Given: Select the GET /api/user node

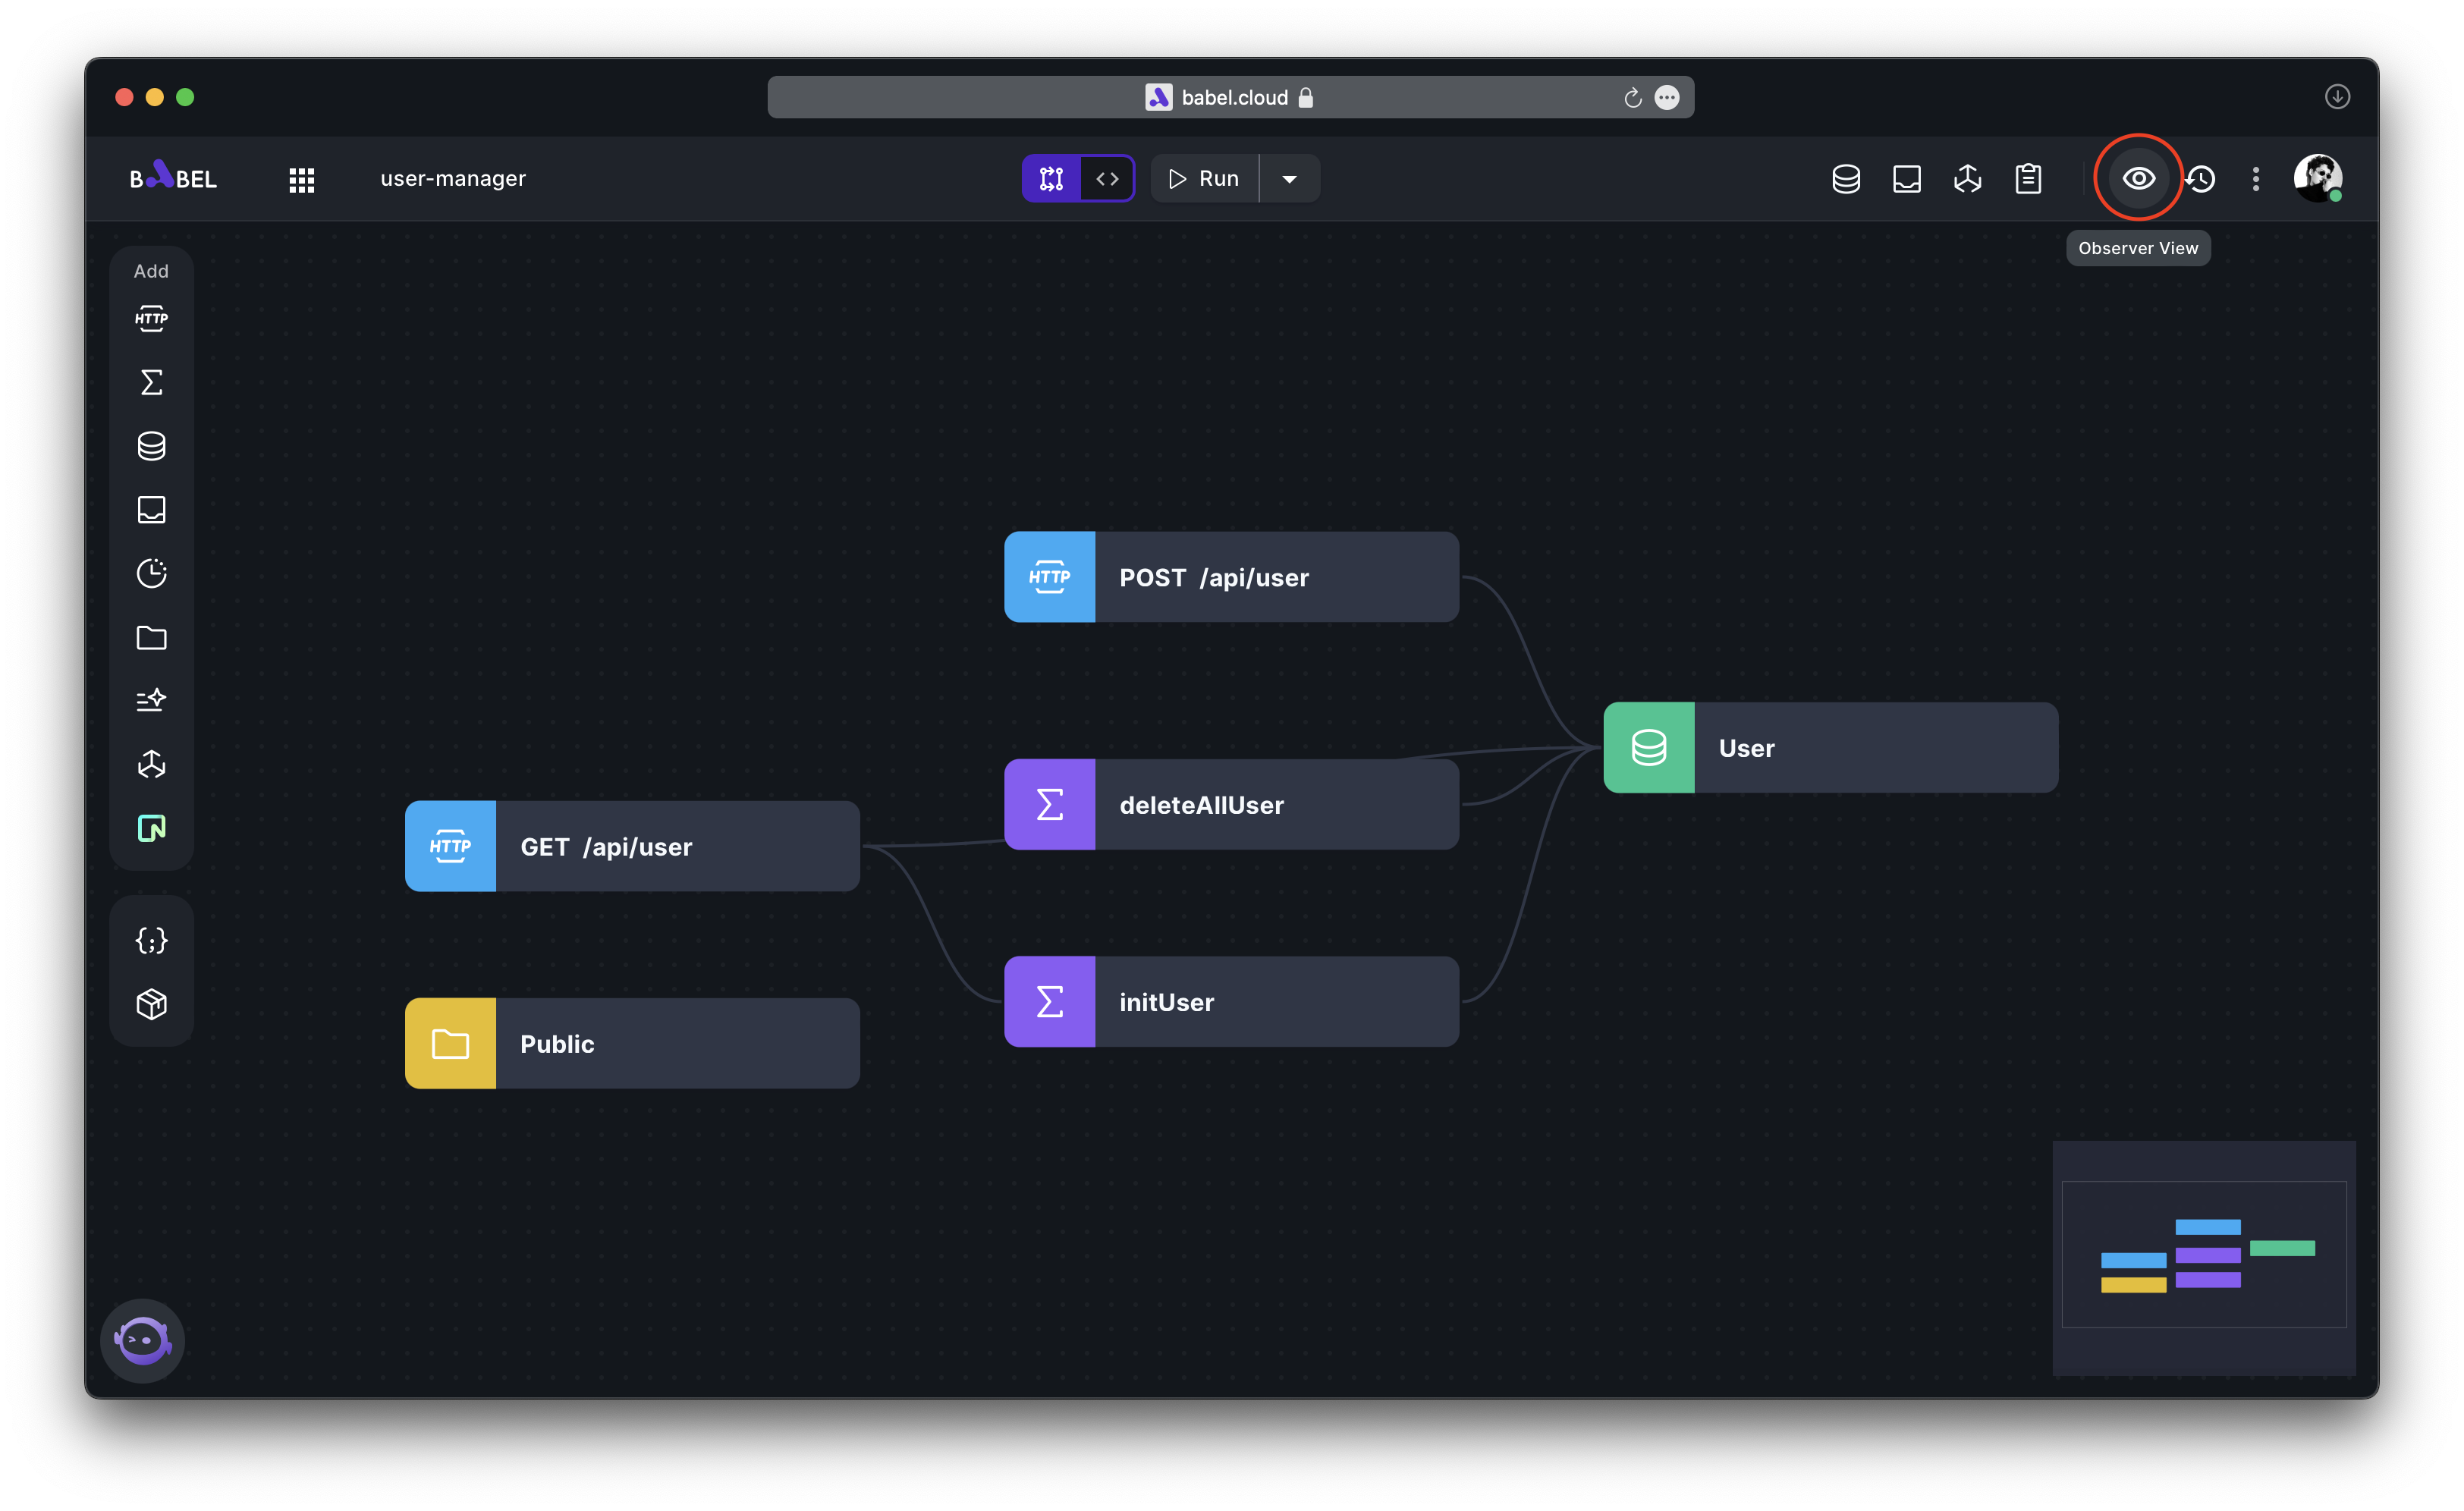Looking at the screenshot, I should 633,847.
